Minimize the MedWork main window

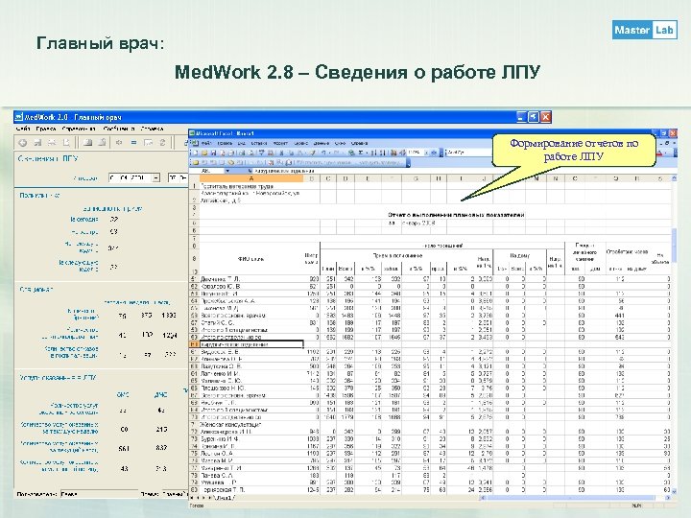(522, 117)
